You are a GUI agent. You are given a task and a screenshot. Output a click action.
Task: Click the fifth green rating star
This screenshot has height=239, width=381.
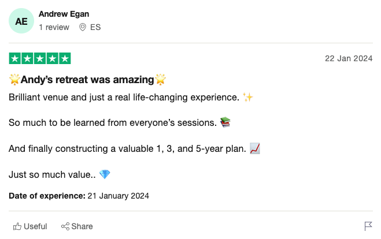tap(65, 58)
